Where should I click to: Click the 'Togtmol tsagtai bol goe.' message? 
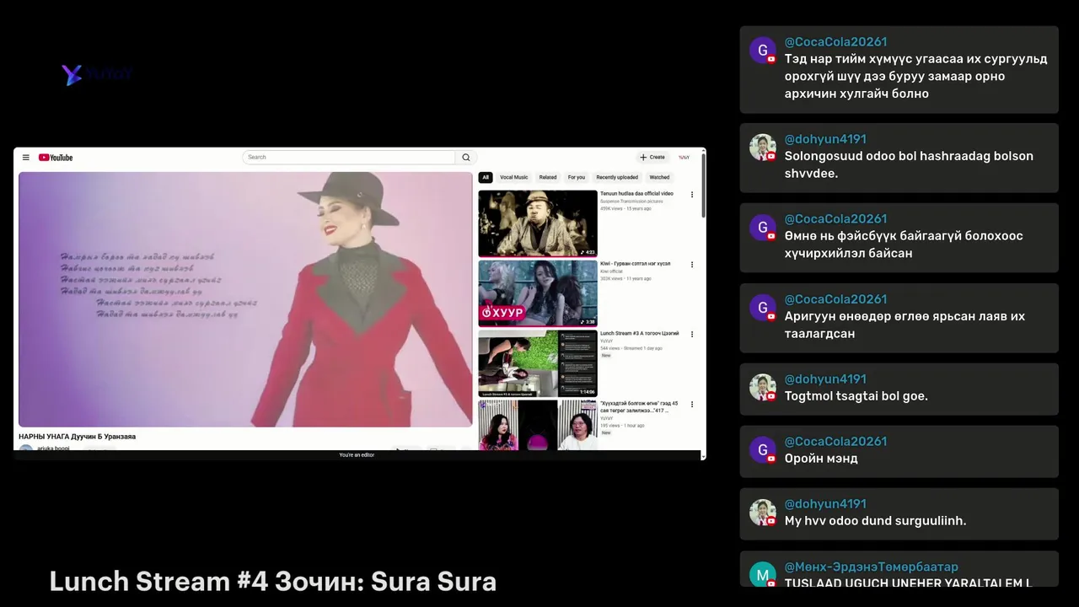coord(856,396)
